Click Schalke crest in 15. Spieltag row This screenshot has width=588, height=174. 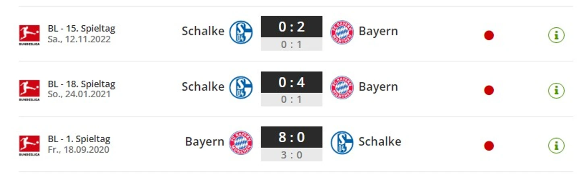(x=241, y=32)
